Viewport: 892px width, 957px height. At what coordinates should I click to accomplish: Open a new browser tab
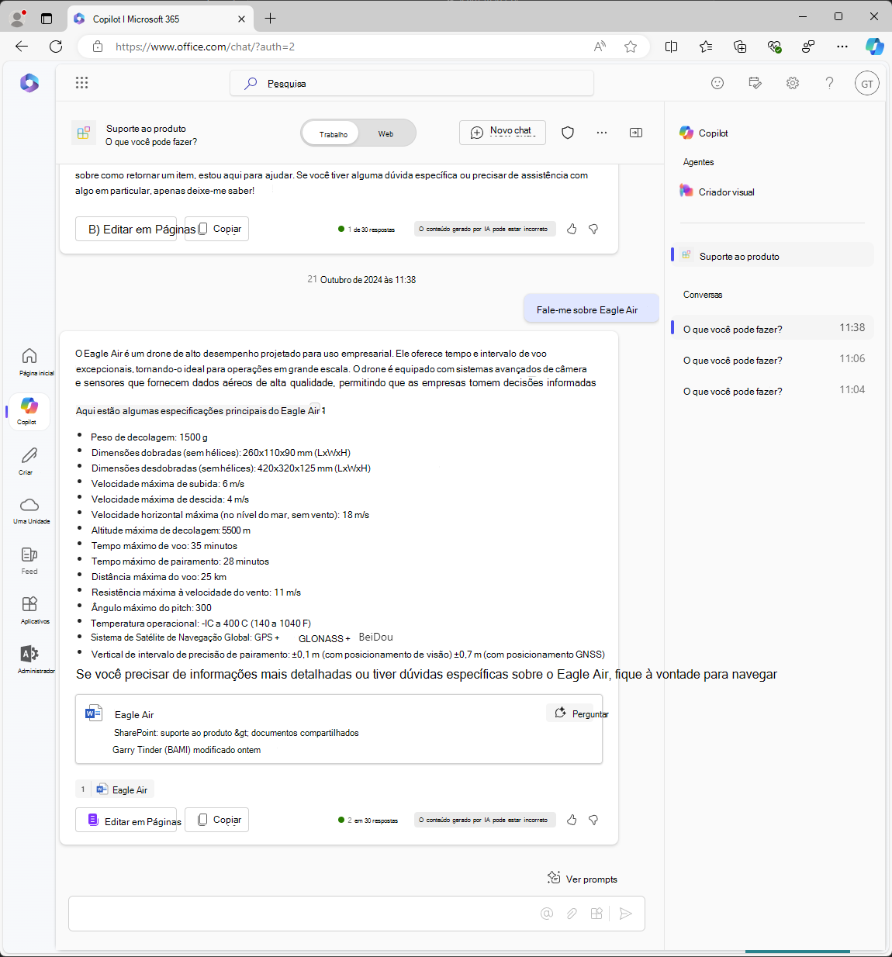[x=271, y=18]
